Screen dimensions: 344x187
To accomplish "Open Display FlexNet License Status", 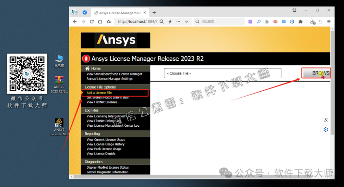I will pyautogui.click(x=107, y=167).
